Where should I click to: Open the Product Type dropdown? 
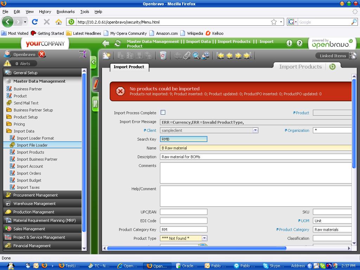click(204, 238)
